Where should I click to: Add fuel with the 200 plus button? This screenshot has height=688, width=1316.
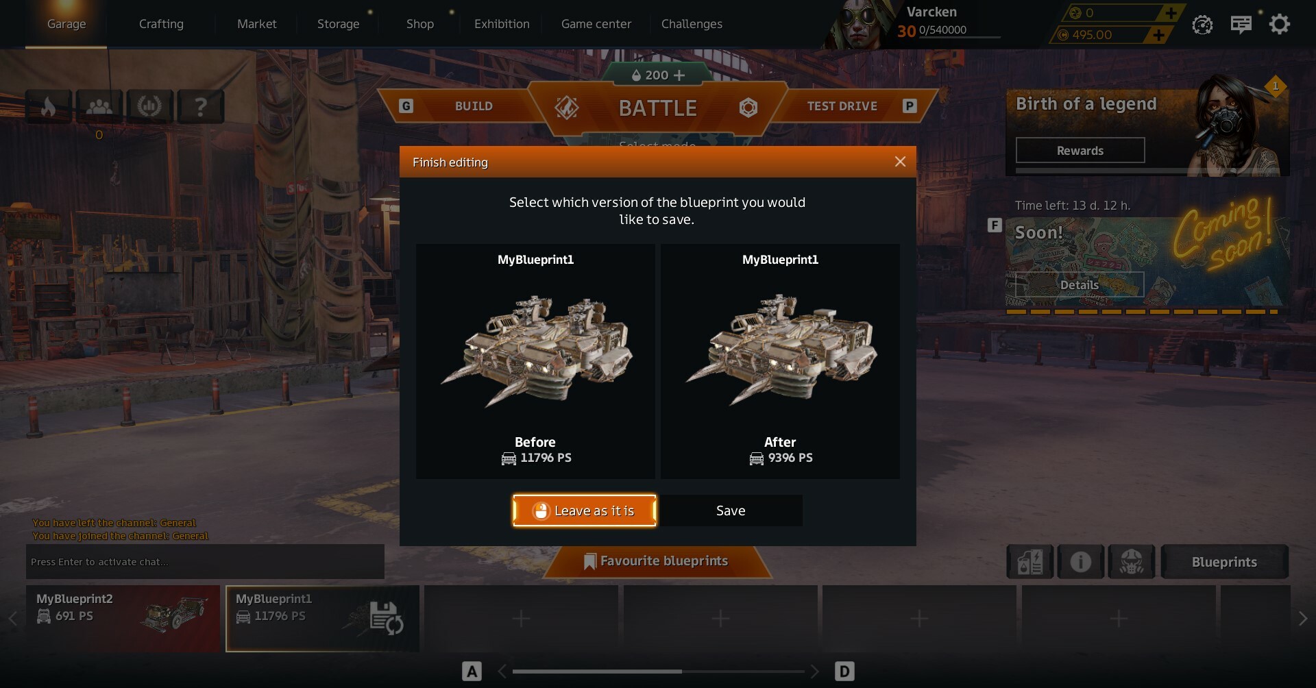(x=679, y=75)
